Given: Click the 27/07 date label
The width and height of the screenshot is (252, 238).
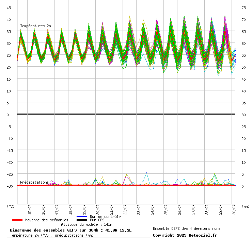Looking at the screenshot, I should [193, 209].
